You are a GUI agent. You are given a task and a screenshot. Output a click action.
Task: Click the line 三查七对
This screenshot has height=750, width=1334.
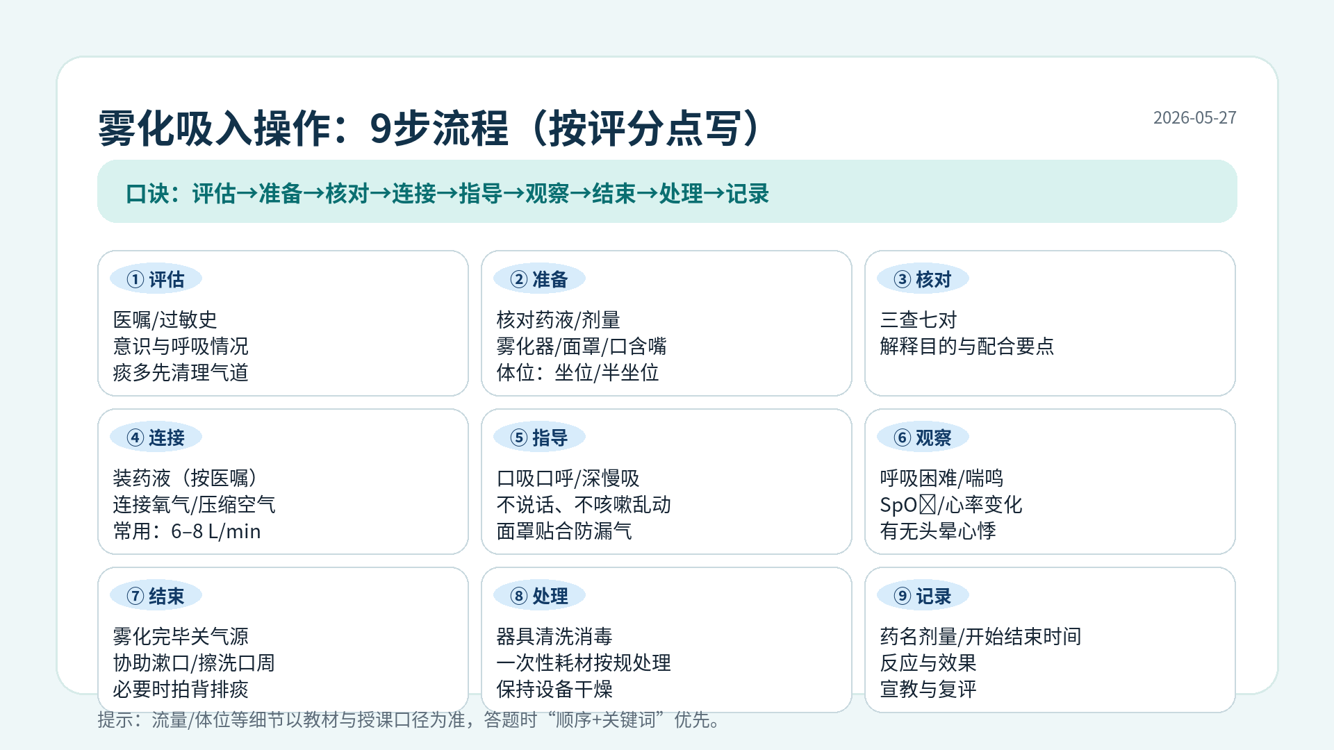pyautogui.click(x=919, y=319)
